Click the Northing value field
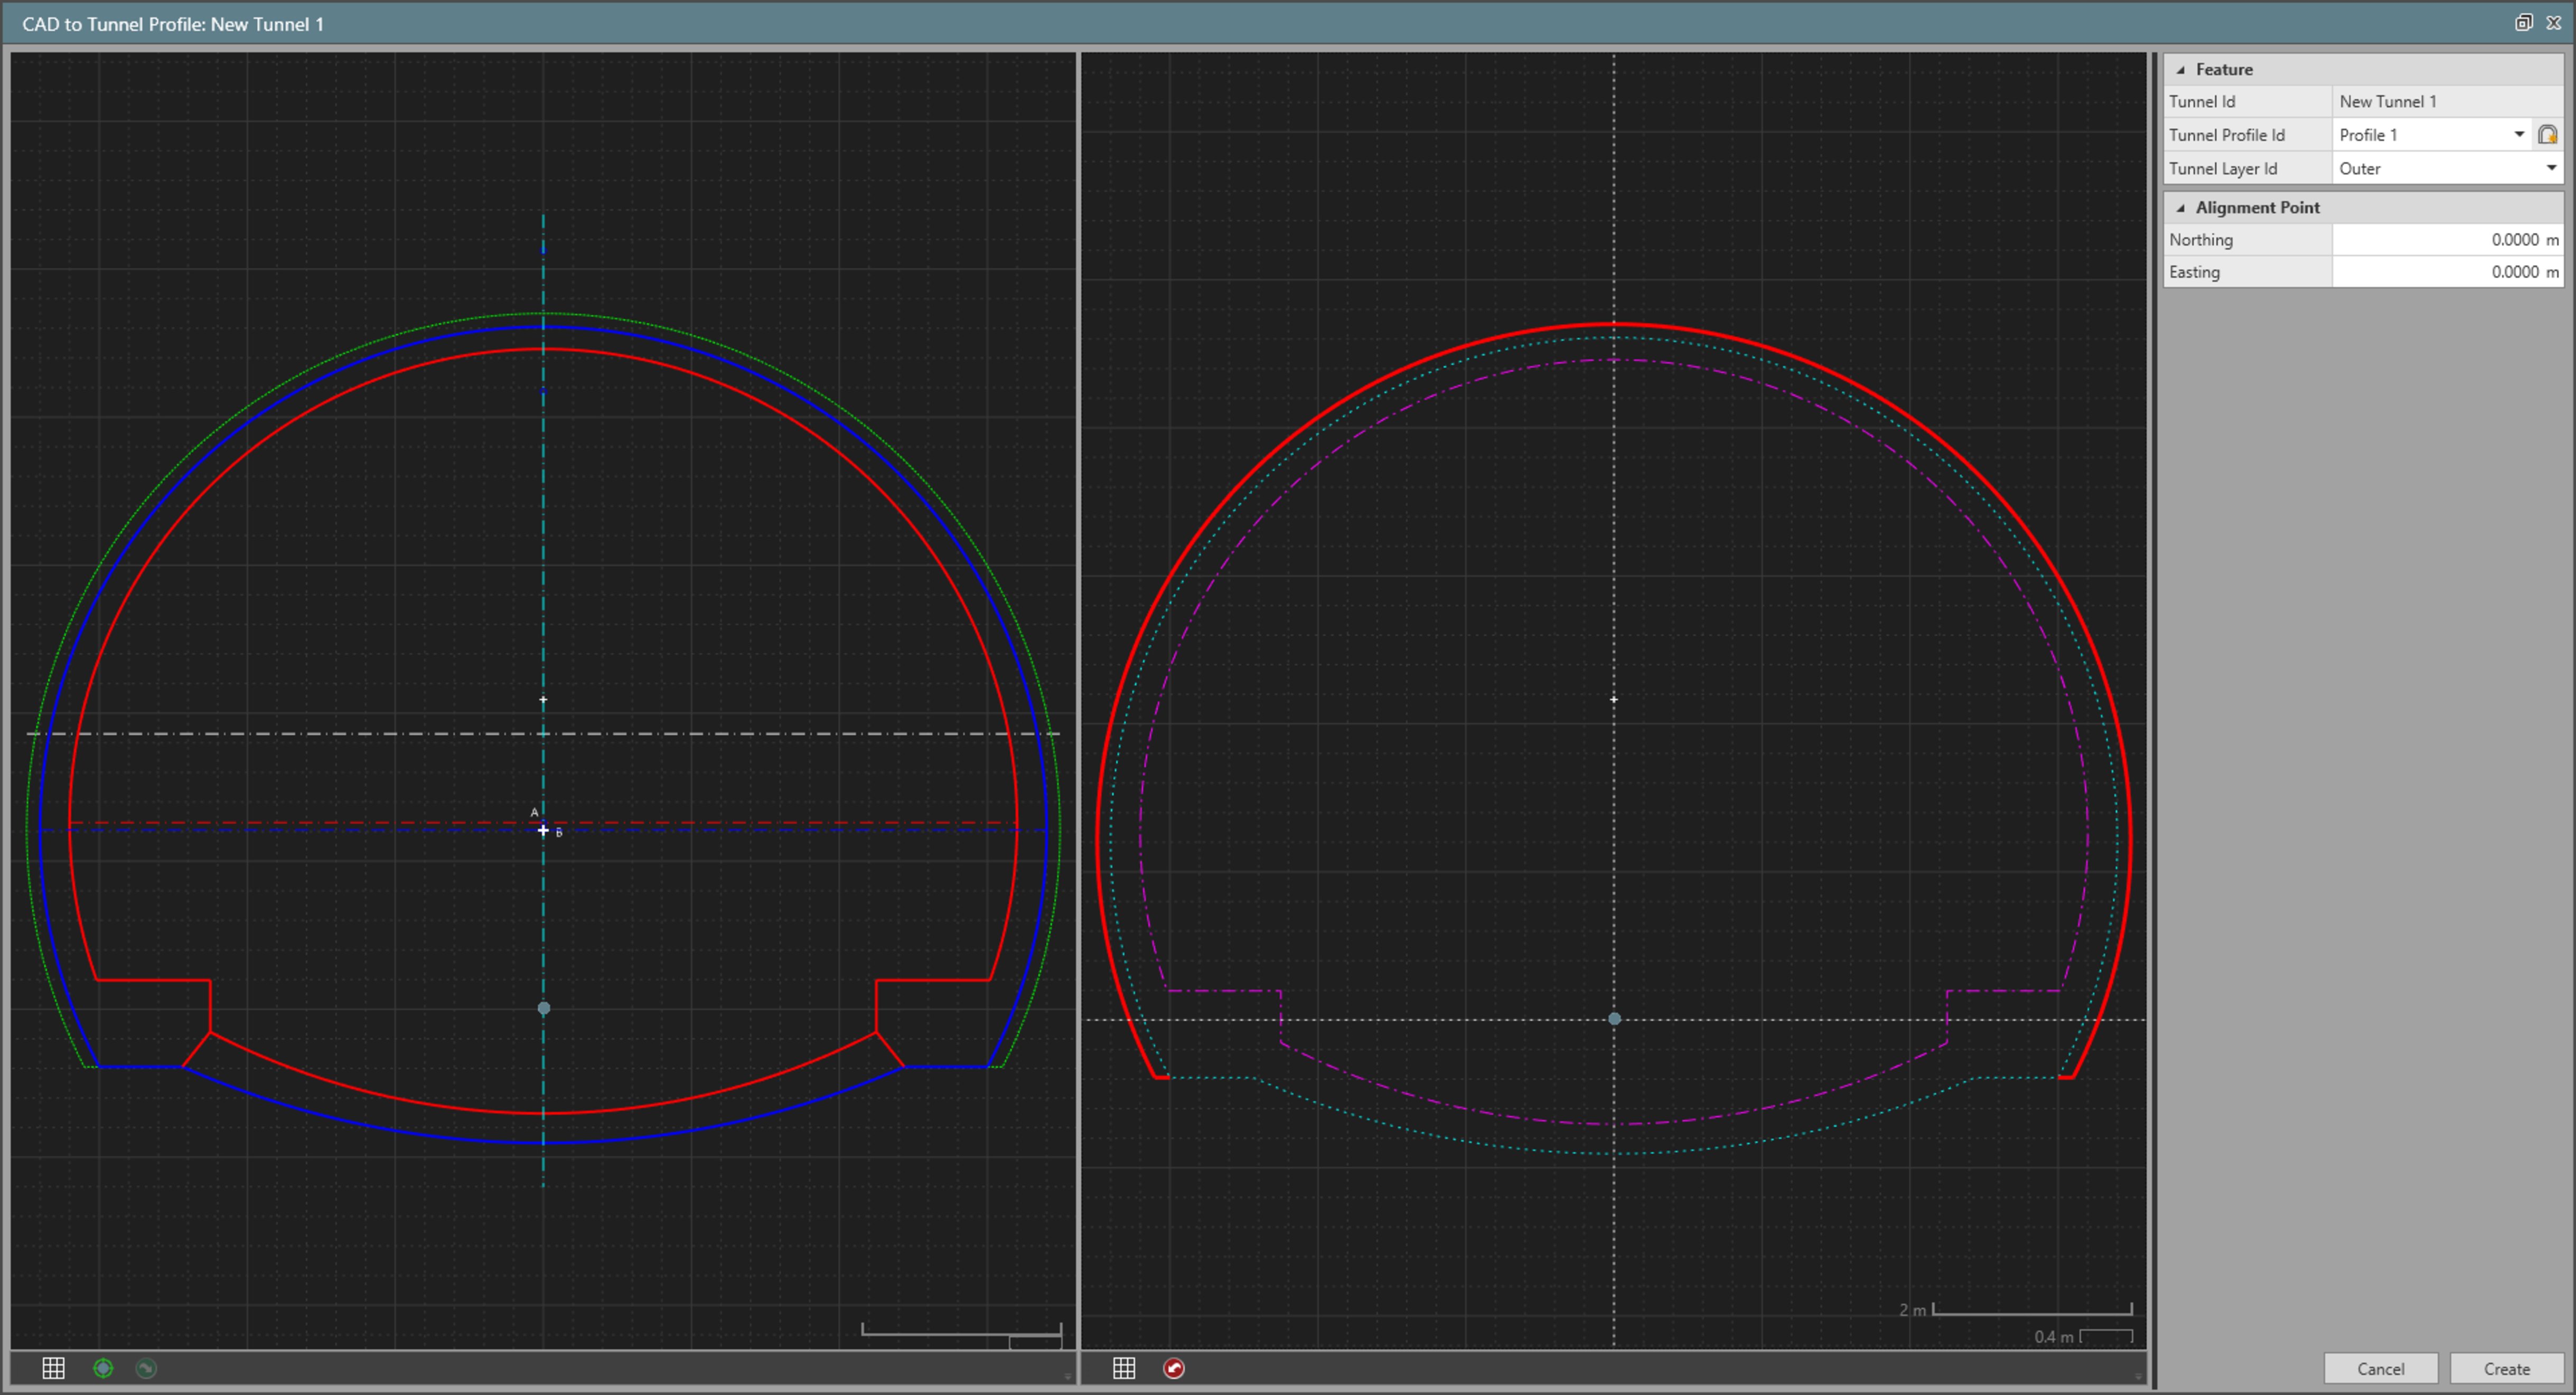The image size is (2576, 1395). point(2447,240)
